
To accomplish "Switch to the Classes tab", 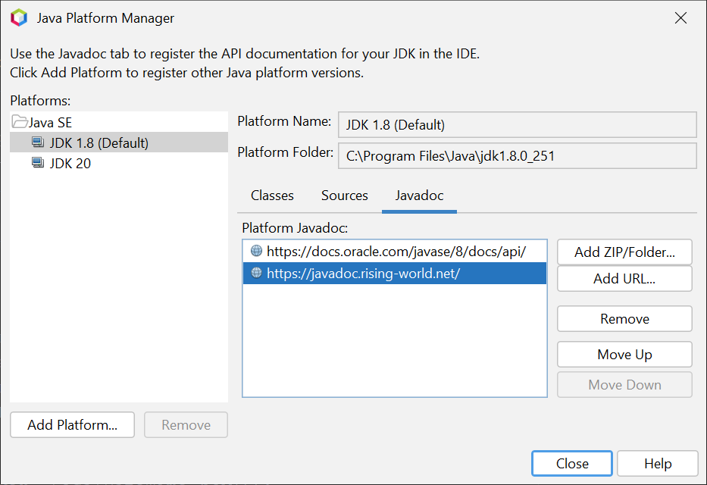I will [x=272, y=196].
